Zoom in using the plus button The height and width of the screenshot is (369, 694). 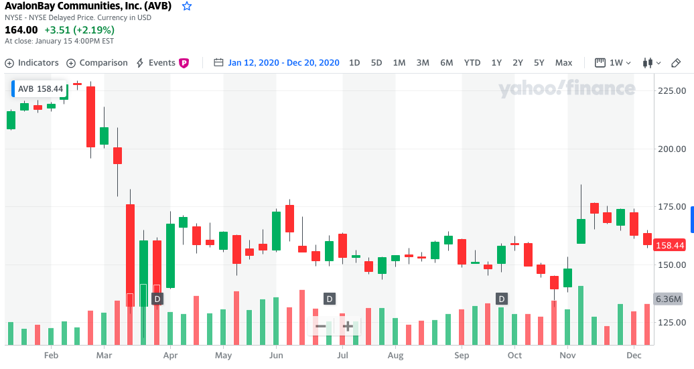click(348, 327)
